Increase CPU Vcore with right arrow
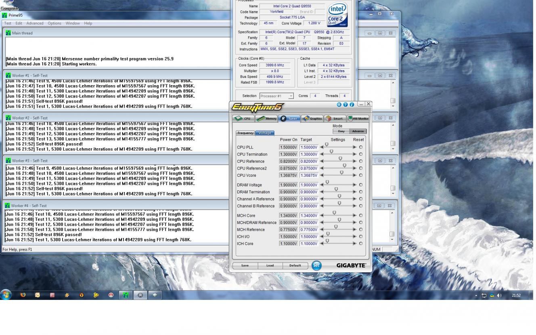The height and width of the screenshot is (335, 536). (x=355, y=175)
